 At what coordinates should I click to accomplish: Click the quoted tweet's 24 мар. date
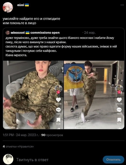[x=90, y=33]
